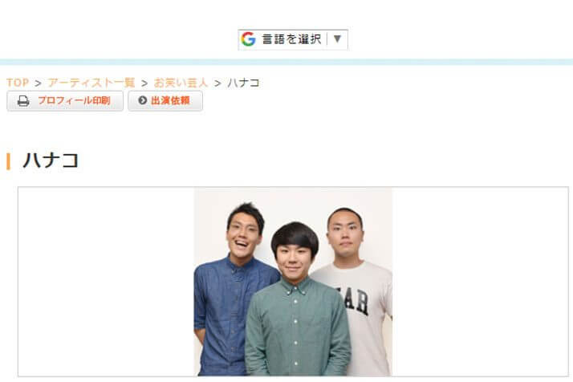The height and width of the screenshot is (382, 573).
Task: Click the ハナコ breadcrumb text
Action: 243,83
